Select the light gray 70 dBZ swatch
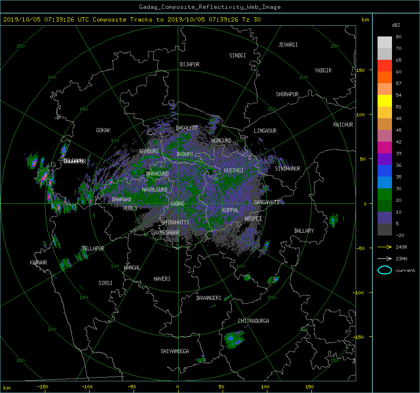Image resolution: width=420 pixels, height=393 pixels. pos(385,43)
